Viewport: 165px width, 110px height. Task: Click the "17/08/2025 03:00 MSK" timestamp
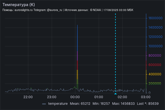[x=118, y=10]
